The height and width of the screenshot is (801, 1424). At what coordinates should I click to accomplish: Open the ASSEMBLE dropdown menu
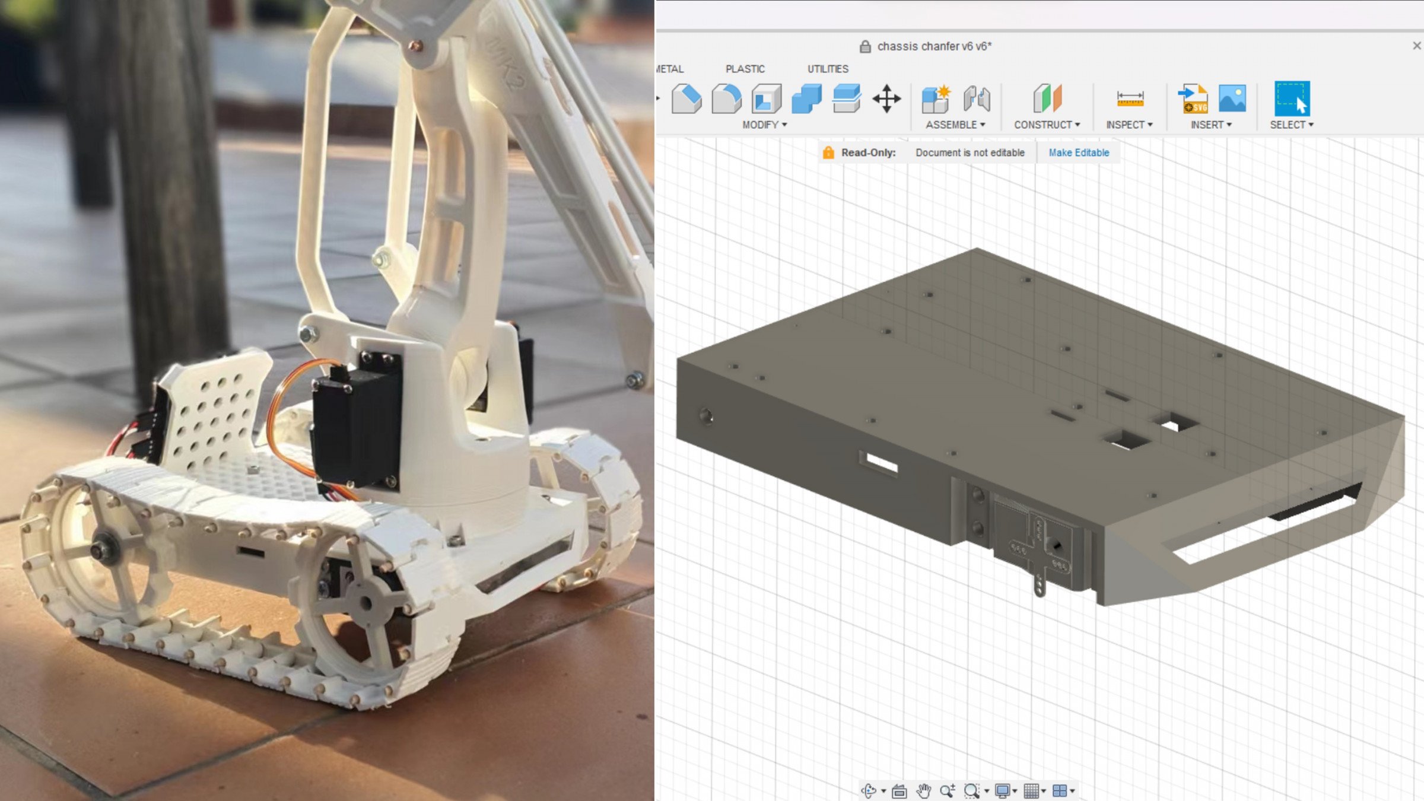click(x=955, y=125)
